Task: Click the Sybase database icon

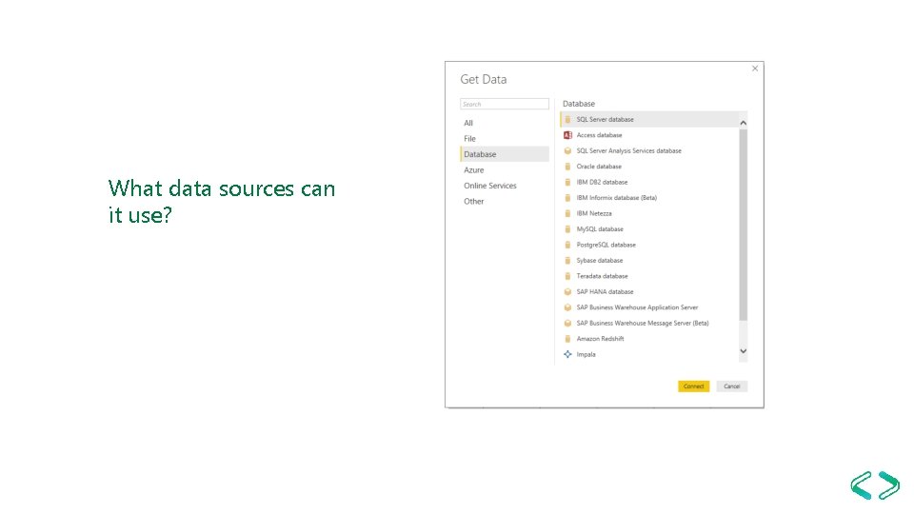Action: tap(567, 261)
